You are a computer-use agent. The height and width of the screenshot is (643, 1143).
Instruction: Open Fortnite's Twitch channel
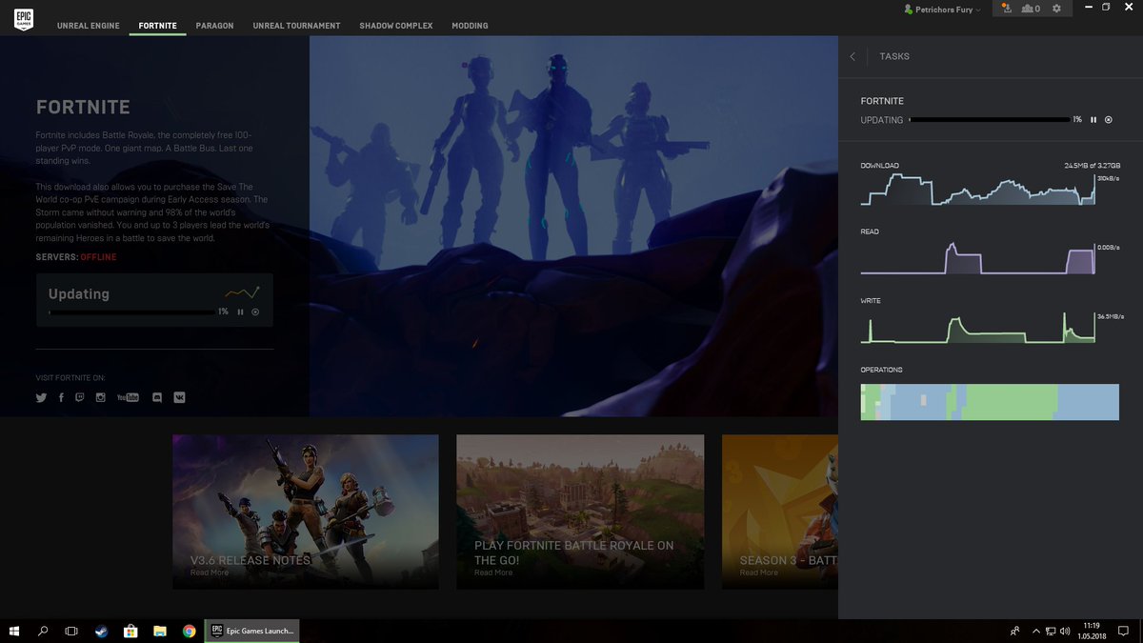pos(80,397)
